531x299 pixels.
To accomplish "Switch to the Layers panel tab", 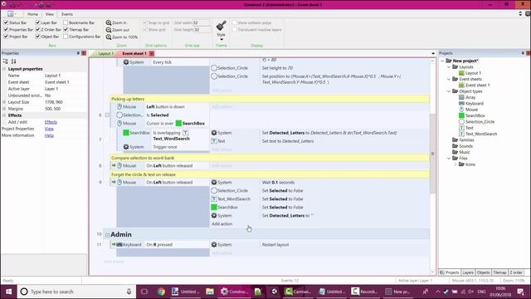I will (x=468, y=272).
